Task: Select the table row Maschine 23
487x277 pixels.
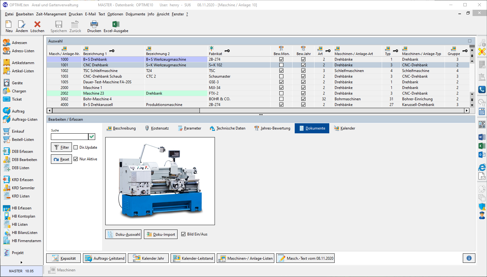Action: coord(258,93)
